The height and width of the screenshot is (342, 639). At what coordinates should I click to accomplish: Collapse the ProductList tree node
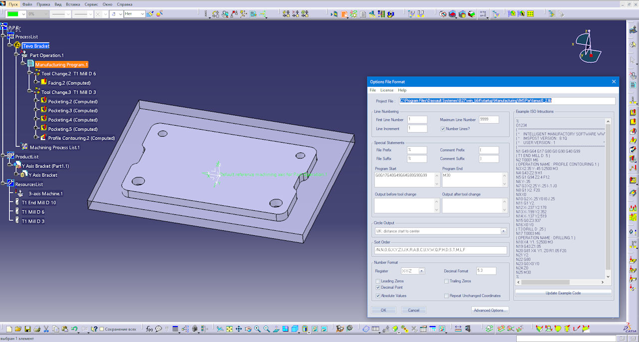3,157
